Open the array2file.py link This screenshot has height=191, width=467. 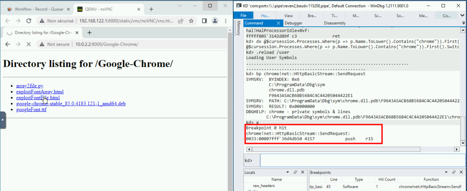(x=30, y=86)
